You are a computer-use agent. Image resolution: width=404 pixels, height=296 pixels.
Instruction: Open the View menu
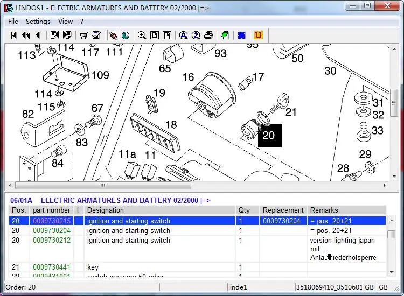[x=65, y=22]
